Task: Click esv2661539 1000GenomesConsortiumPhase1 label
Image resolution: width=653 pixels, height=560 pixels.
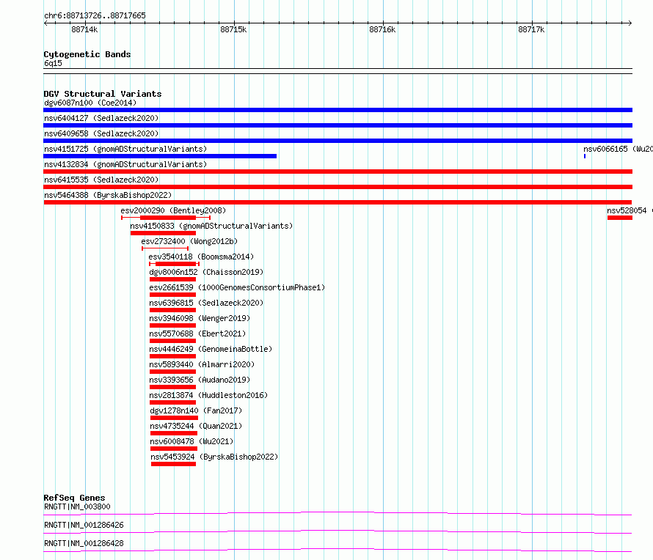Action: tap(237, 287)
